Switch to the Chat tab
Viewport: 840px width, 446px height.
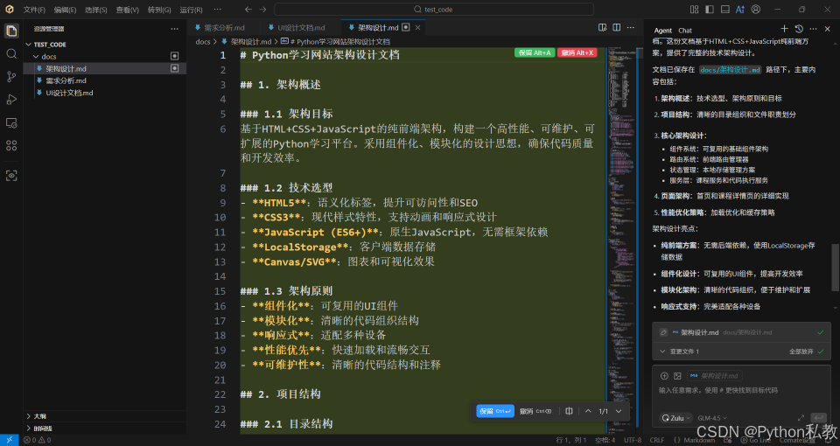[685, 30]
